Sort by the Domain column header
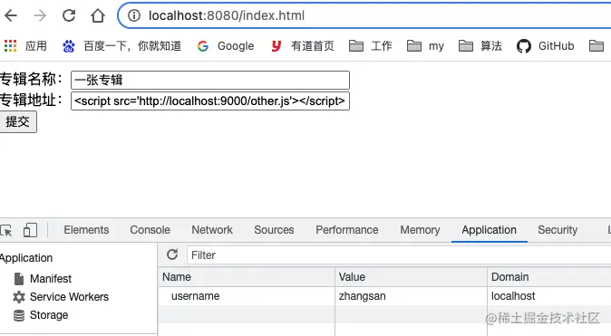Viewport: 611px width, 336px height. click(549, 277)
